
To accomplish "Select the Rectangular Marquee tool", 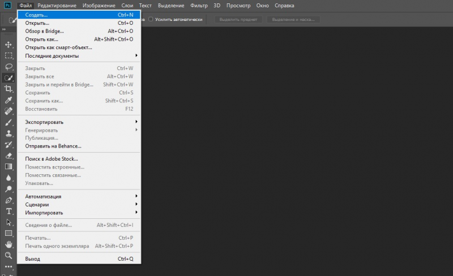I will pos(8,55).
